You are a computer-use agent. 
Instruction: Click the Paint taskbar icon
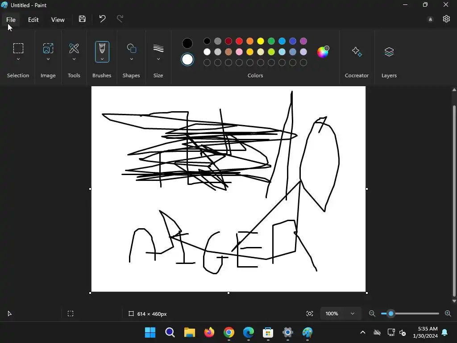(x=307, y=332)
